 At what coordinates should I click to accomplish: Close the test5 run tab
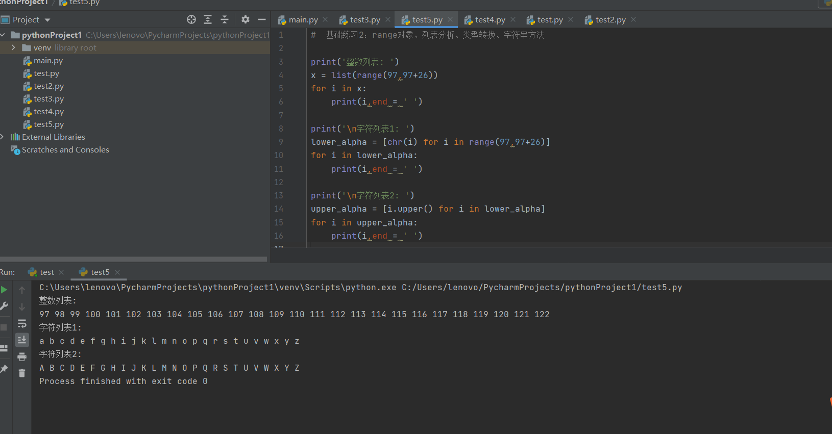click(x=117, y=272)
